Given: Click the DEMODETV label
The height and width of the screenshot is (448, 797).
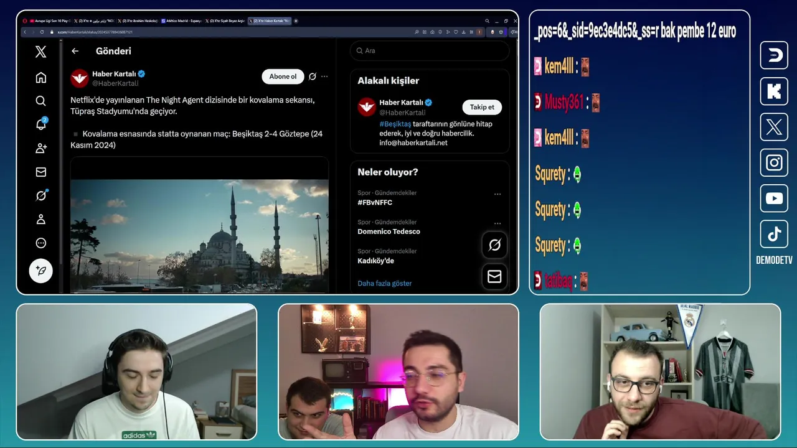Looking at the screenshot, I should (x=774, y=261).
